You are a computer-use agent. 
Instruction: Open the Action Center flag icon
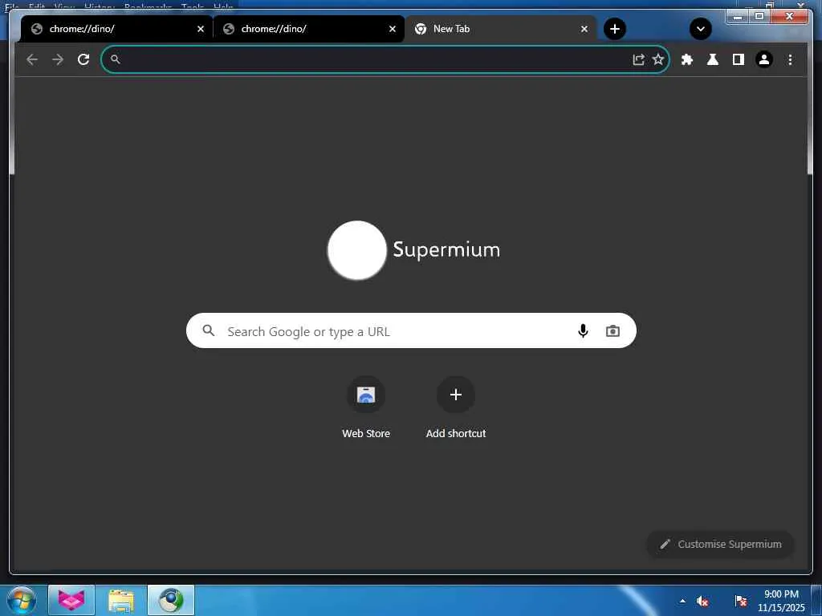point(741,601)
